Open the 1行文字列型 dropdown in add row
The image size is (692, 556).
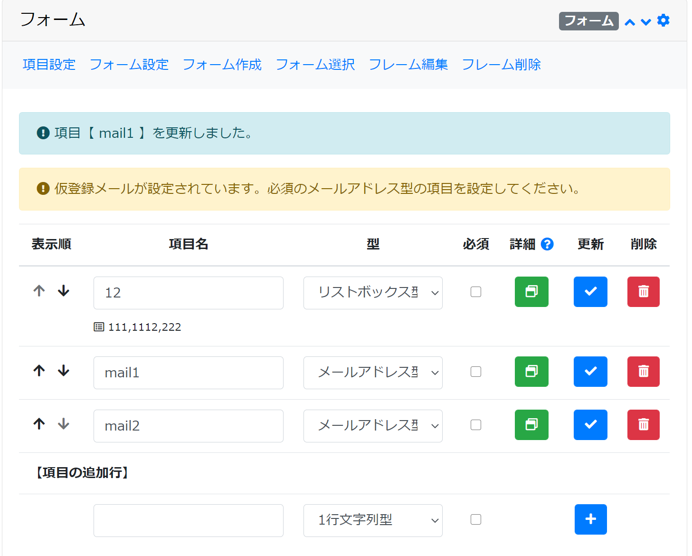(x=372, y=520)
